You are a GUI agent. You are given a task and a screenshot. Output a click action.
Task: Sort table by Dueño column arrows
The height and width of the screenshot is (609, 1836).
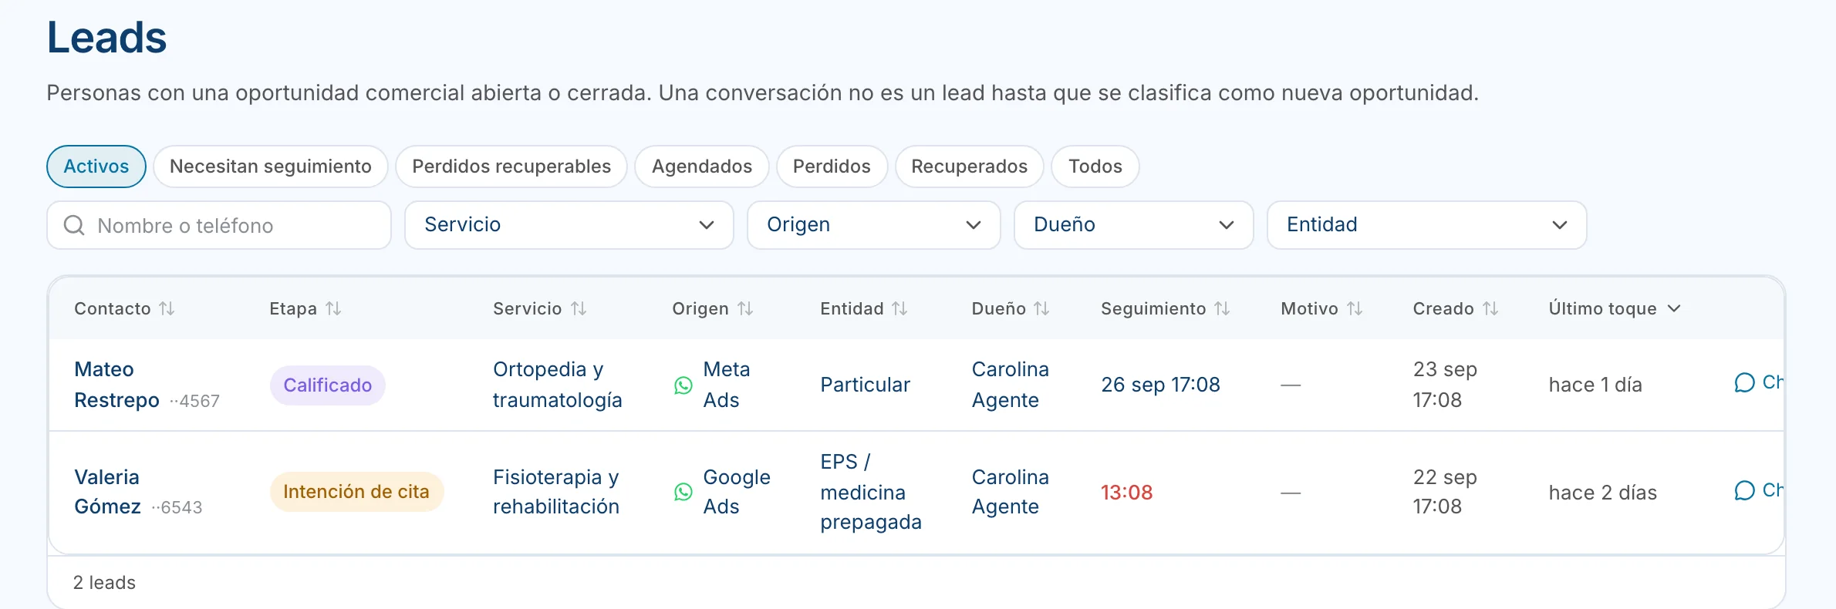pos(1041,308)
